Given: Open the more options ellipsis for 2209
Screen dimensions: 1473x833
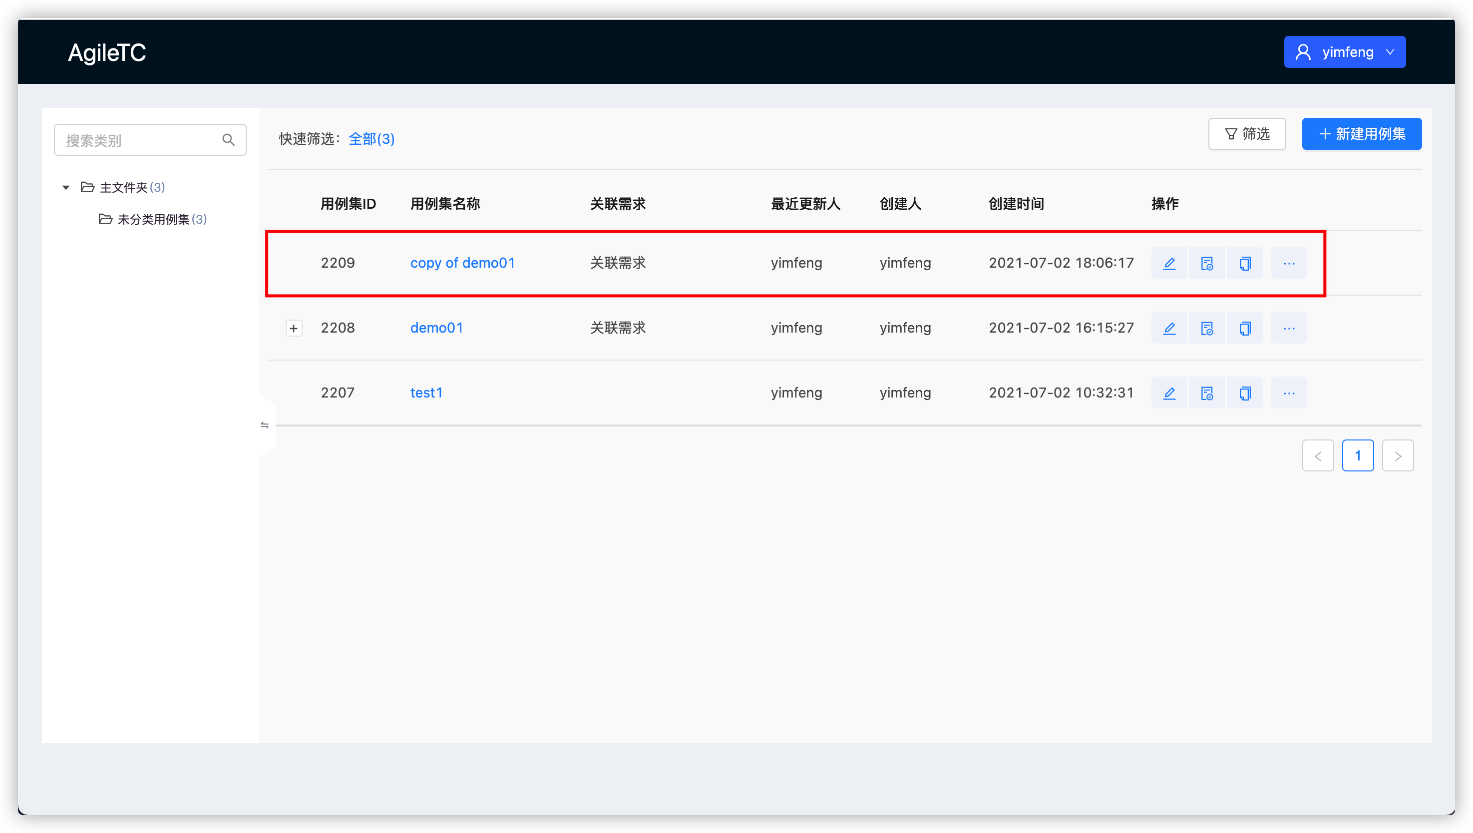Looking at the screenshot, I should coord(1288,263).
